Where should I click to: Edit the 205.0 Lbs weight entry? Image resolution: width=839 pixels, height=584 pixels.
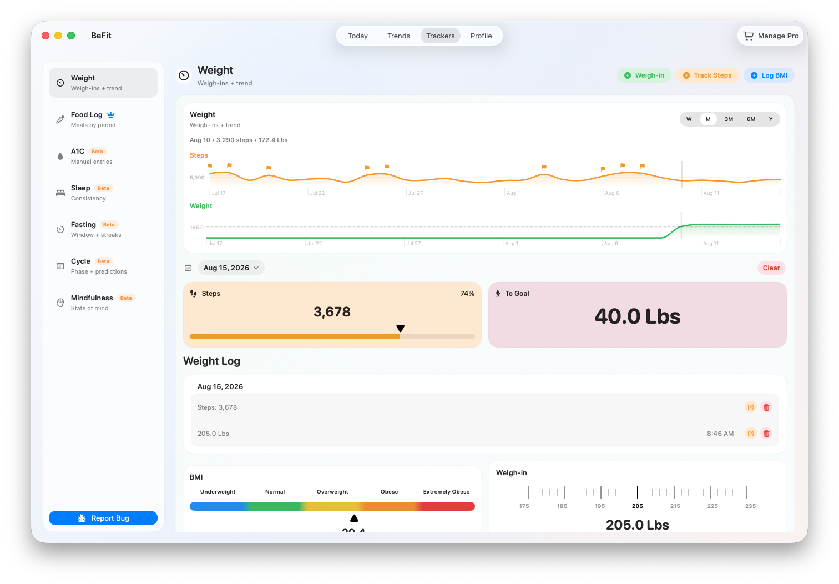pos(751,434)
